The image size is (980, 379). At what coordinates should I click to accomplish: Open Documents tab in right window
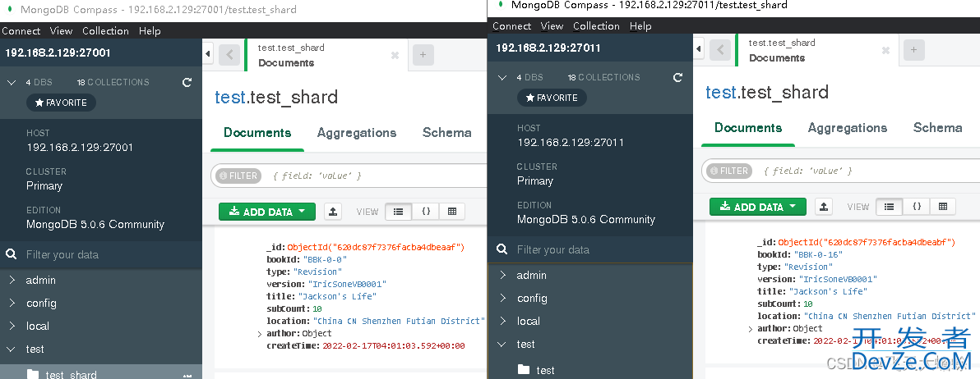coord(748,128)
